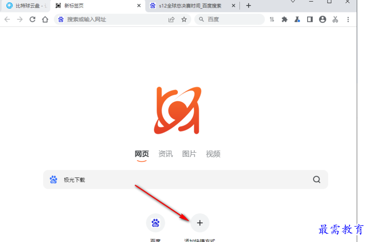Image resolution: width=367 pixels, height=242 pixels.
Task: Click the Baidu paw icon in address bar
Action: [61, 19]
